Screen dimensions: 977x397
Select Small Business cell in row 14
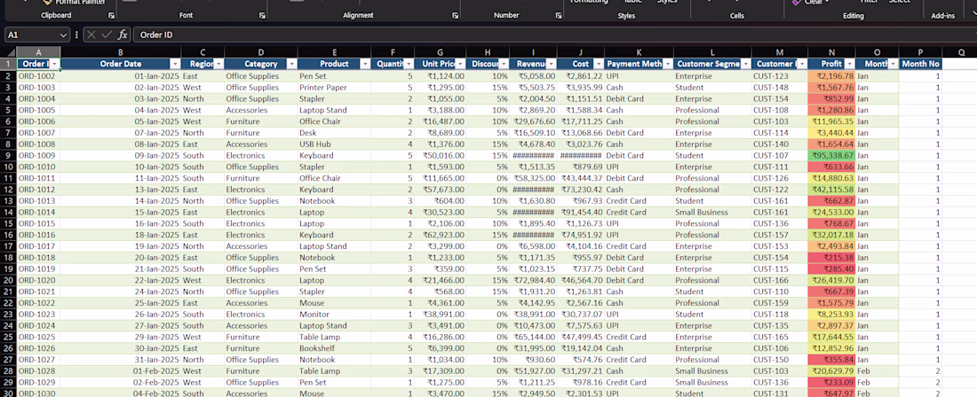[712, 213]
